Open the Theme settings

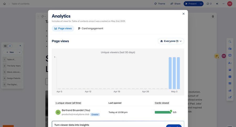pyautogui.click(x=160, y=4)
